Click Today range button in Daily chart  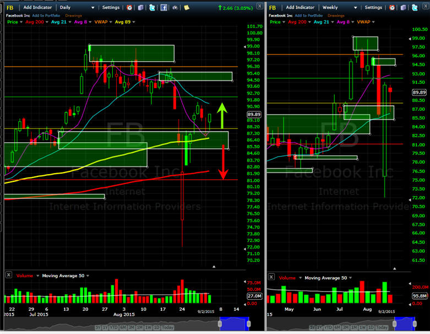pos(167,327)
